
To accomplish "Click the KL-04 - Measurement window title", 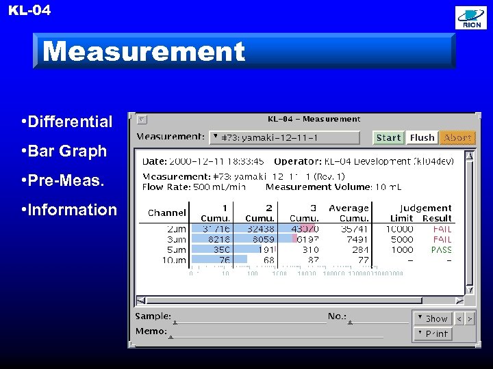I will pyautogui.click(x=314, y=119).
